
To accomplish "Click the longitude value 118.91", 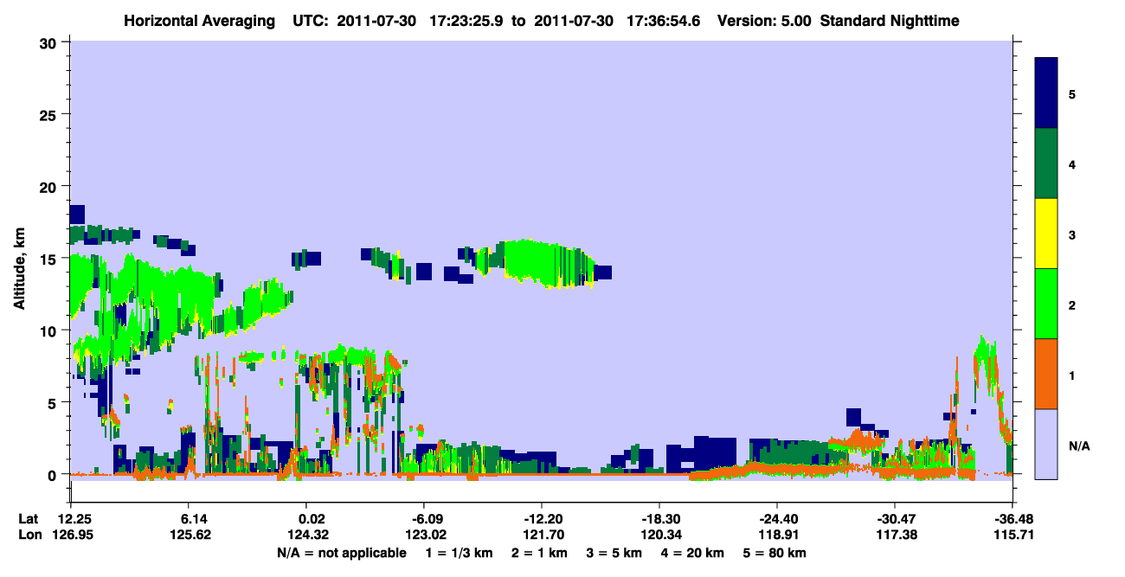I will (x=780, y=535).
